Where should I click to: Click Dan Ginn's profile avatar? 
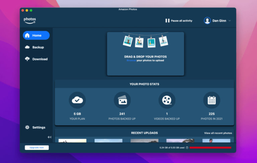pos(207,21)
